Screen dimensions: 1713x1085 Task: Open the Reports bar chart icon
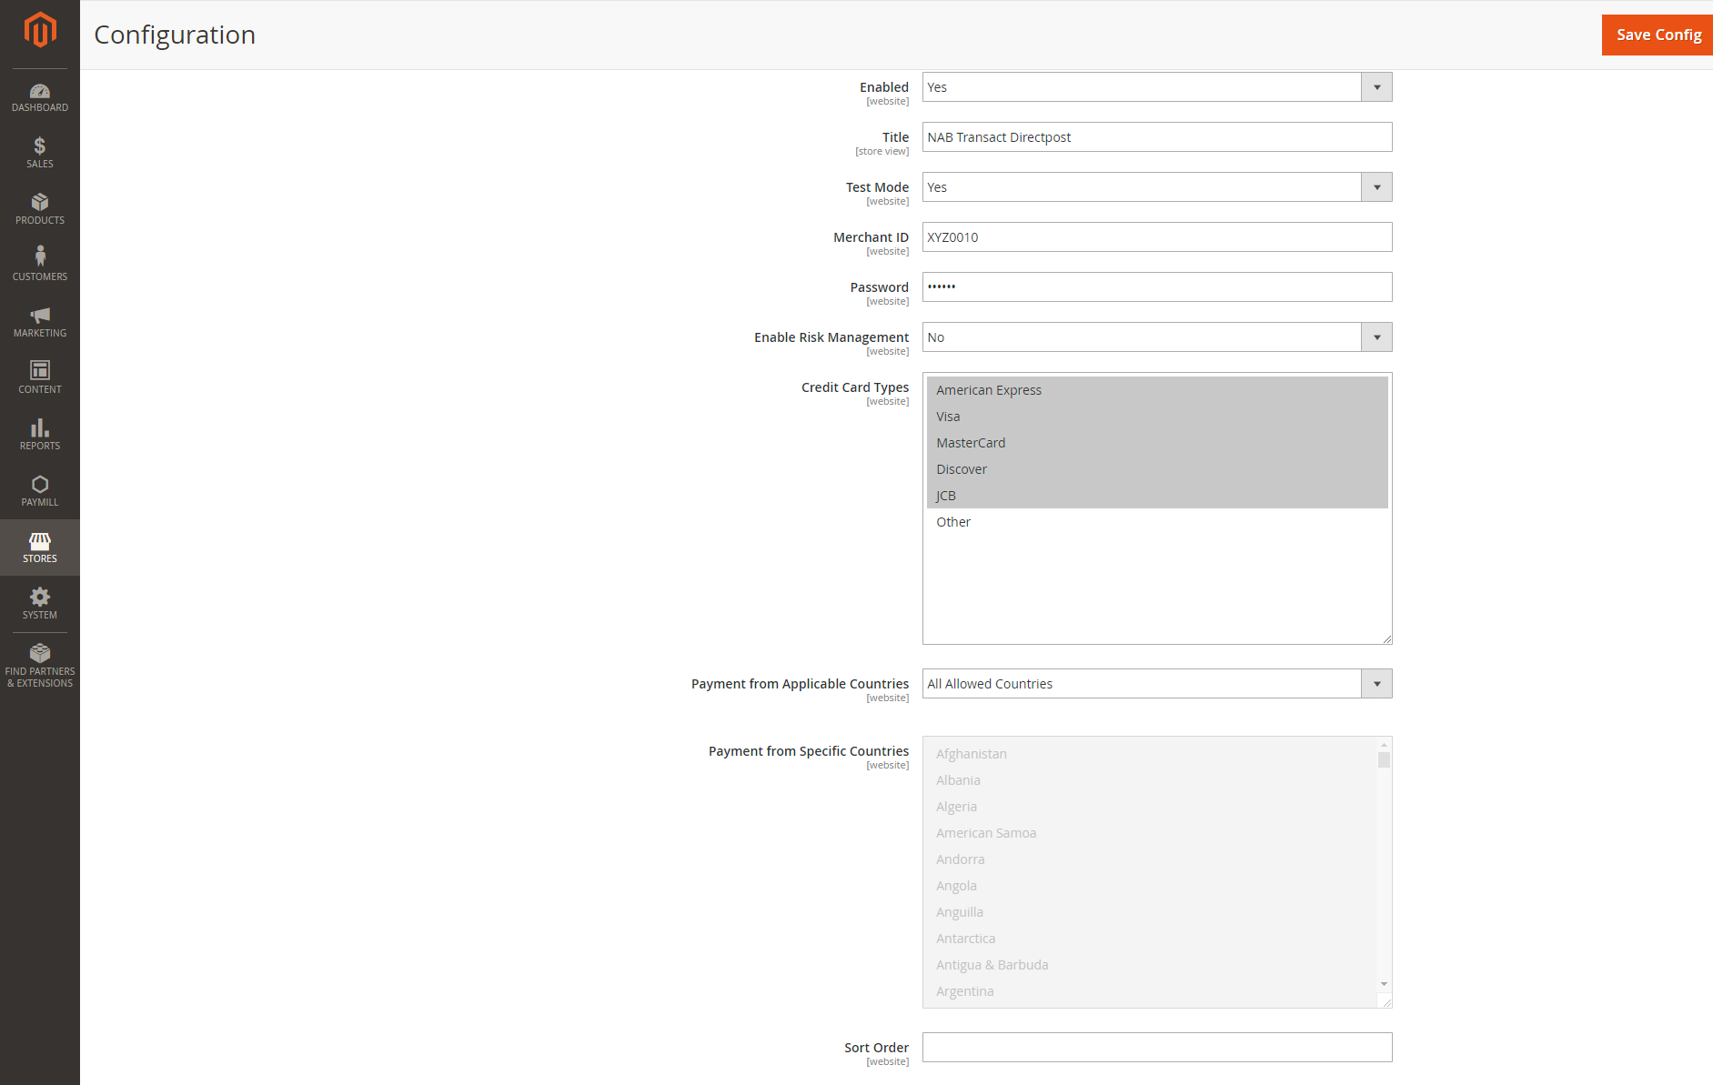coord(40,427)
